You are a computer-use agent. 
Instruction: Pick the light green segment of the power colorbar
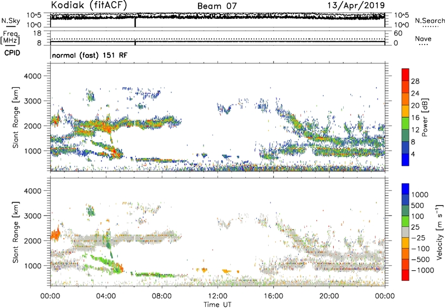coord(406,123)
